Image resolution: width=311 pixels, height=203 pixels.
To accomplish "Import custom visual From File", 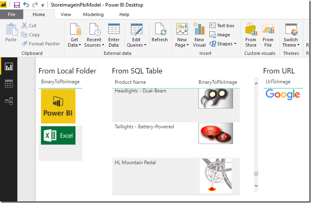I will tap(268, 35).
